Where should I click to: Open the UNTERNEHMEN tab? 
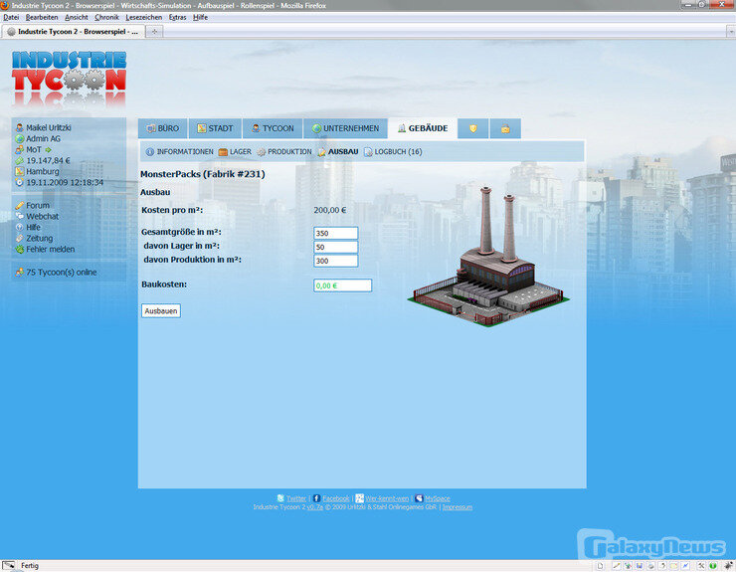pyautogui.click(x=345, y=128)
